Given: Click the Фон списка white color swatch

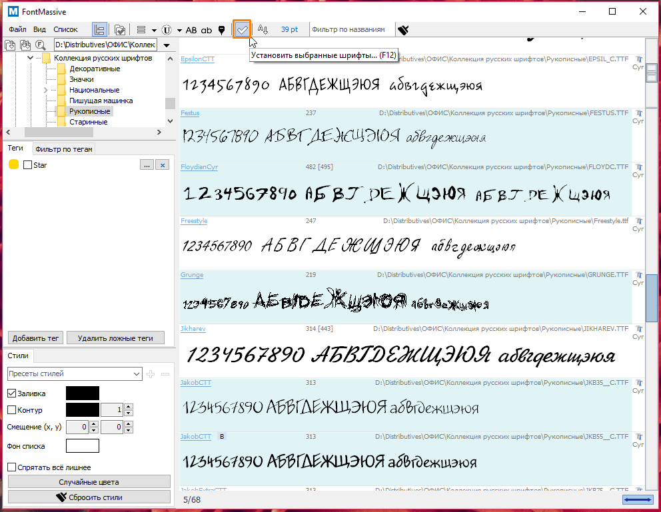Looking at the screenshot, I should point(83,446).
